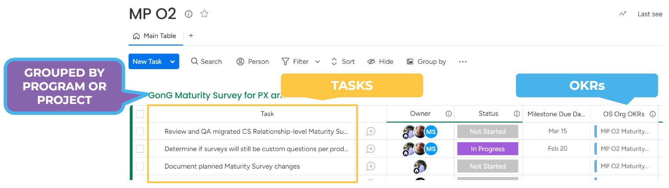Switch to the Main Table tab

155,36
